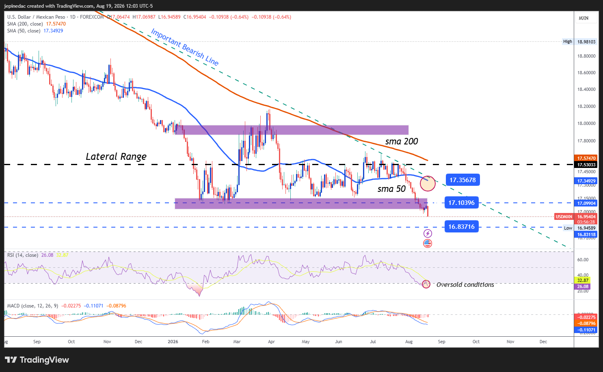Click the 60.00 RSI scale label

click(x=583, y=260)
